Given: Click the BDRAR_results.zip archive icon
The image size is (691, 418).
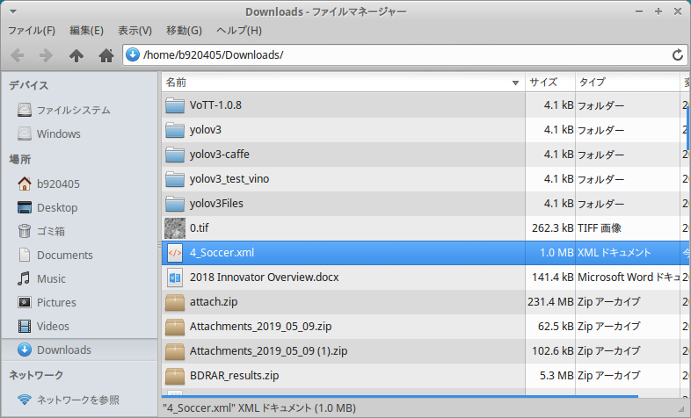Looking at the screenshot, I should pyautogui.click(x=175, y=376).
